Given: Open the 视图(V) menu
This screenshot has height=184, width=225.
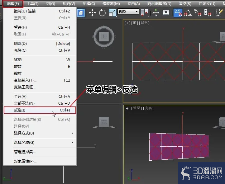Looking at the screenshot, I should [x=69, y=4].
